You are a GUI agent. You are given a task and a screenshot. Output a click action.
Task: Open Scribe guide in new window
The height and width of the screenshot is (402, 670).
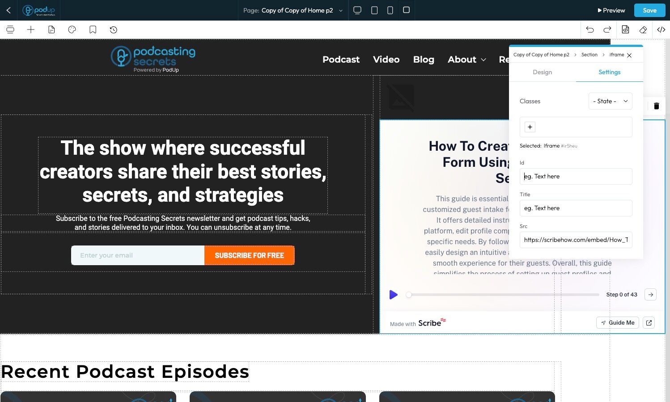click(x=649, y=323)
